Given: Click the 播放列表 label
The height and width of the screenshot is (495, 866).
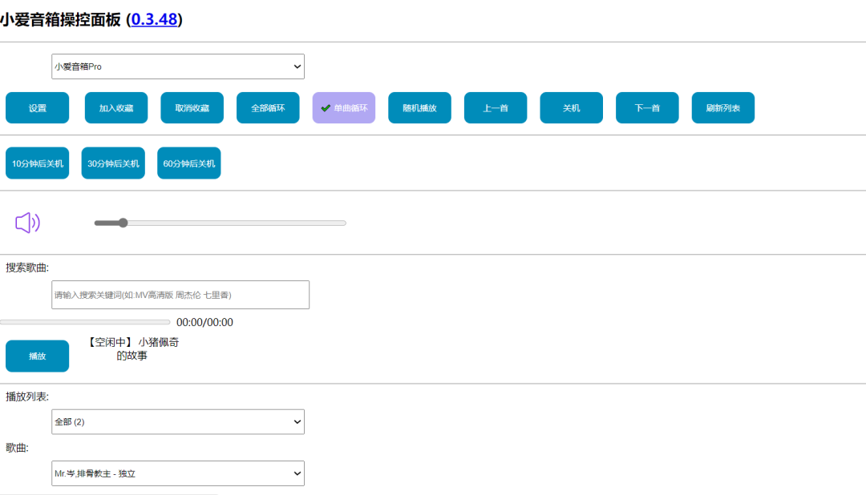Looking at the screenshot, I should click(27, 396).
